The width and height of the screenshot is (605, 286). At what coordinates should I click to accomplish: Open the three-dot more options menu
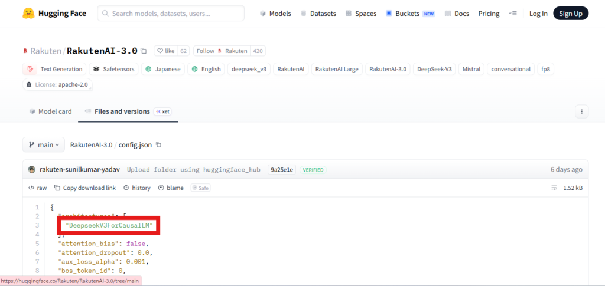(x=581, y=111)
